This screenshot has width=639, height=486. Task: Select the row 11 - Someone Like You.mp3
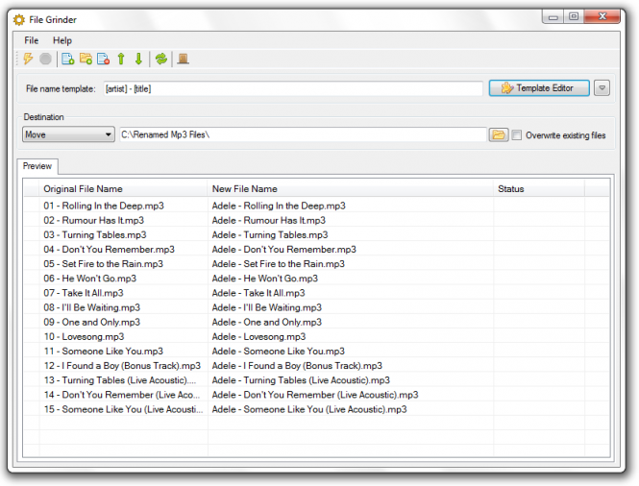(x=103, y=352)
